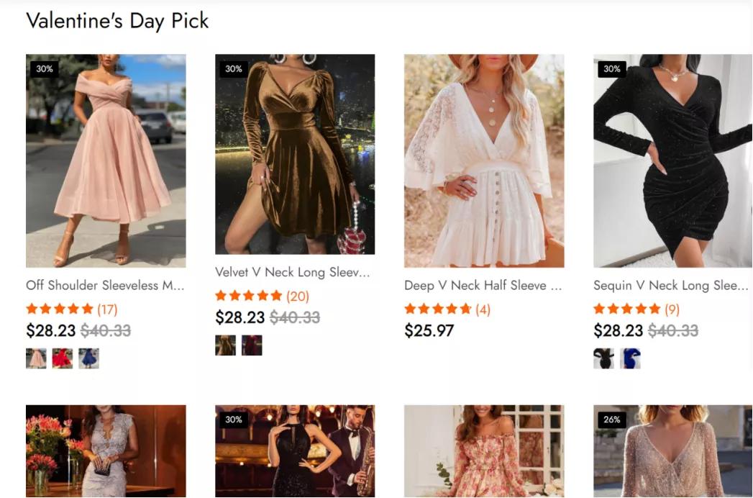
Task: Open the floral off-shoulder dress image
Action: click(484, 451)
